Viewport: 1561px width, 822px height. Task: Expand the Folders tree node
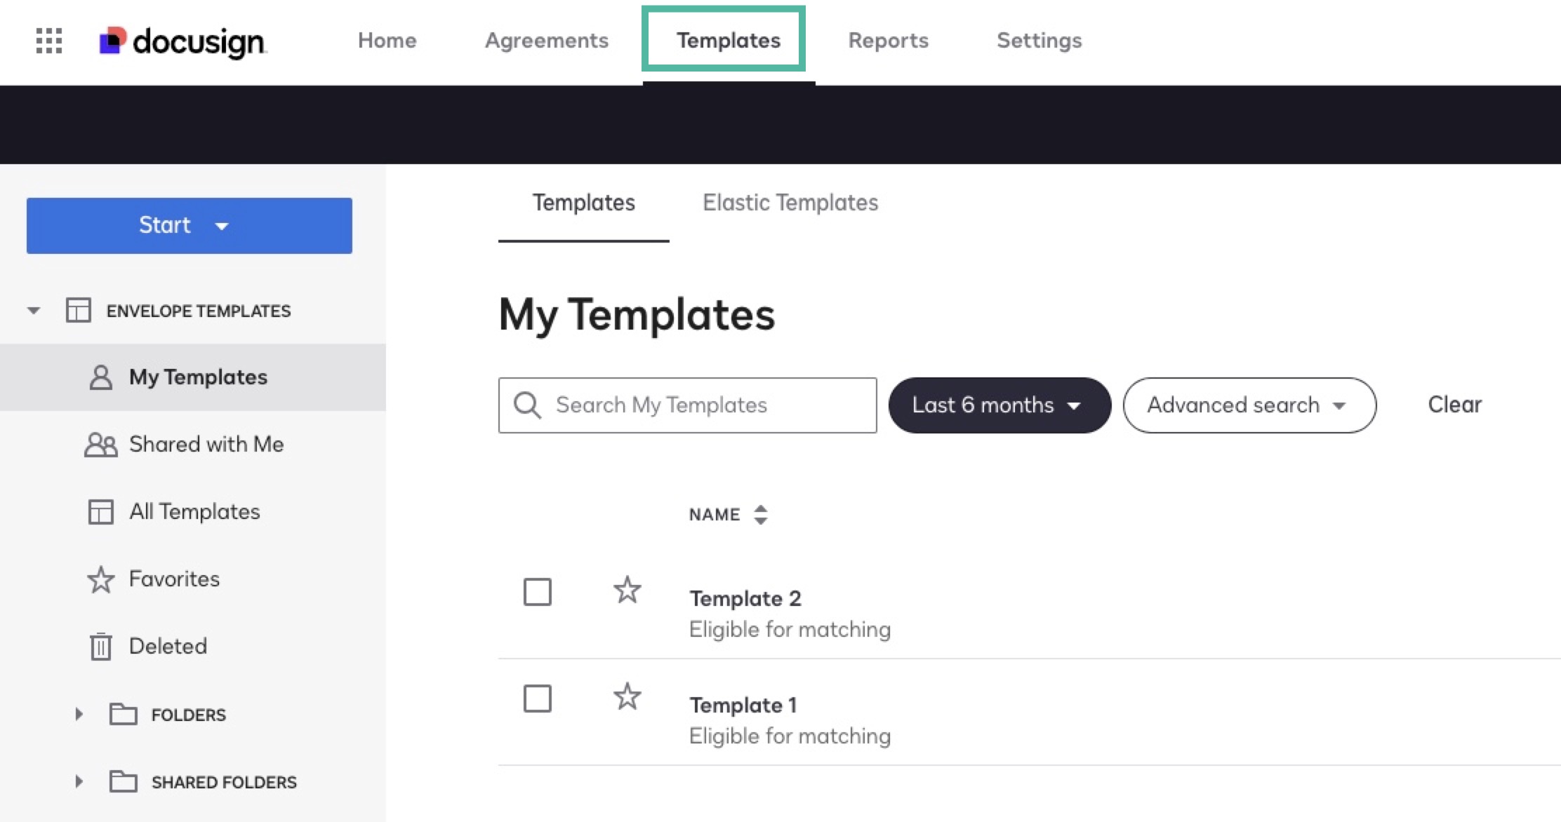[79, 715]
